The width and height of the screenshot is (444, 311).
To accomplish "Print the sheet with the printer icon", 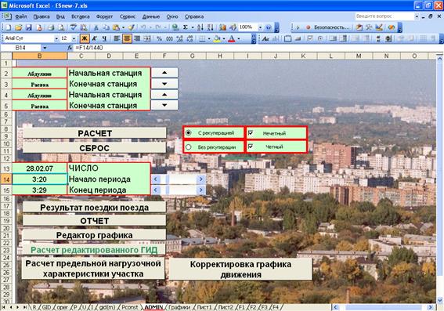I will [51, 27].
